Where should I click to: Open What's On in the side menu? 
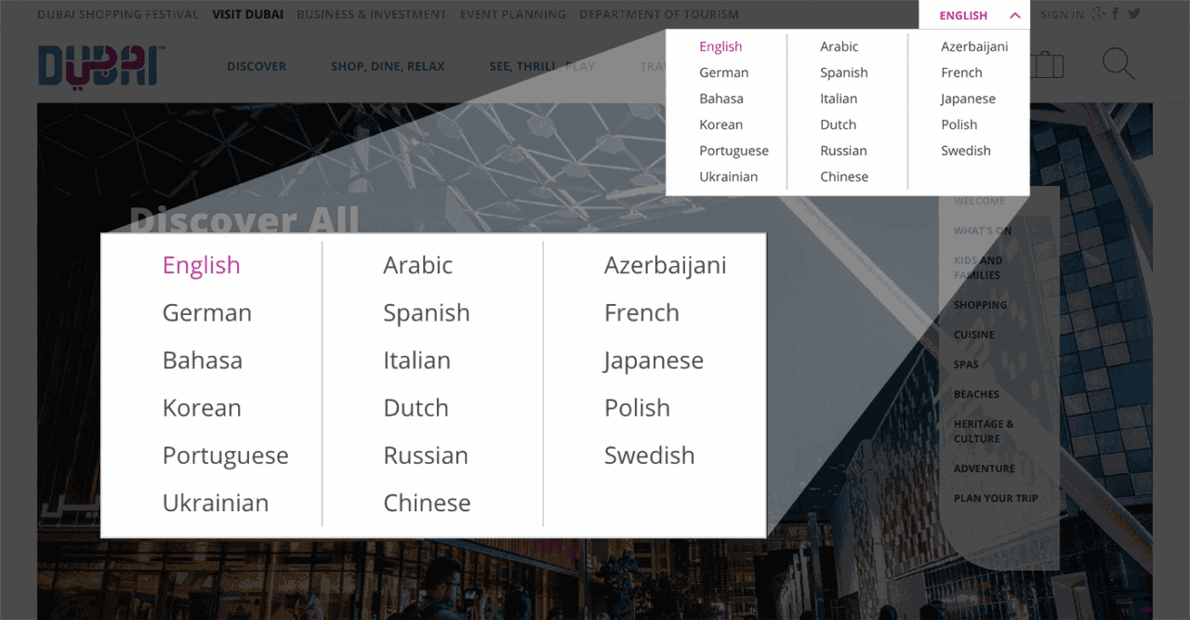(x=983, y=231)
